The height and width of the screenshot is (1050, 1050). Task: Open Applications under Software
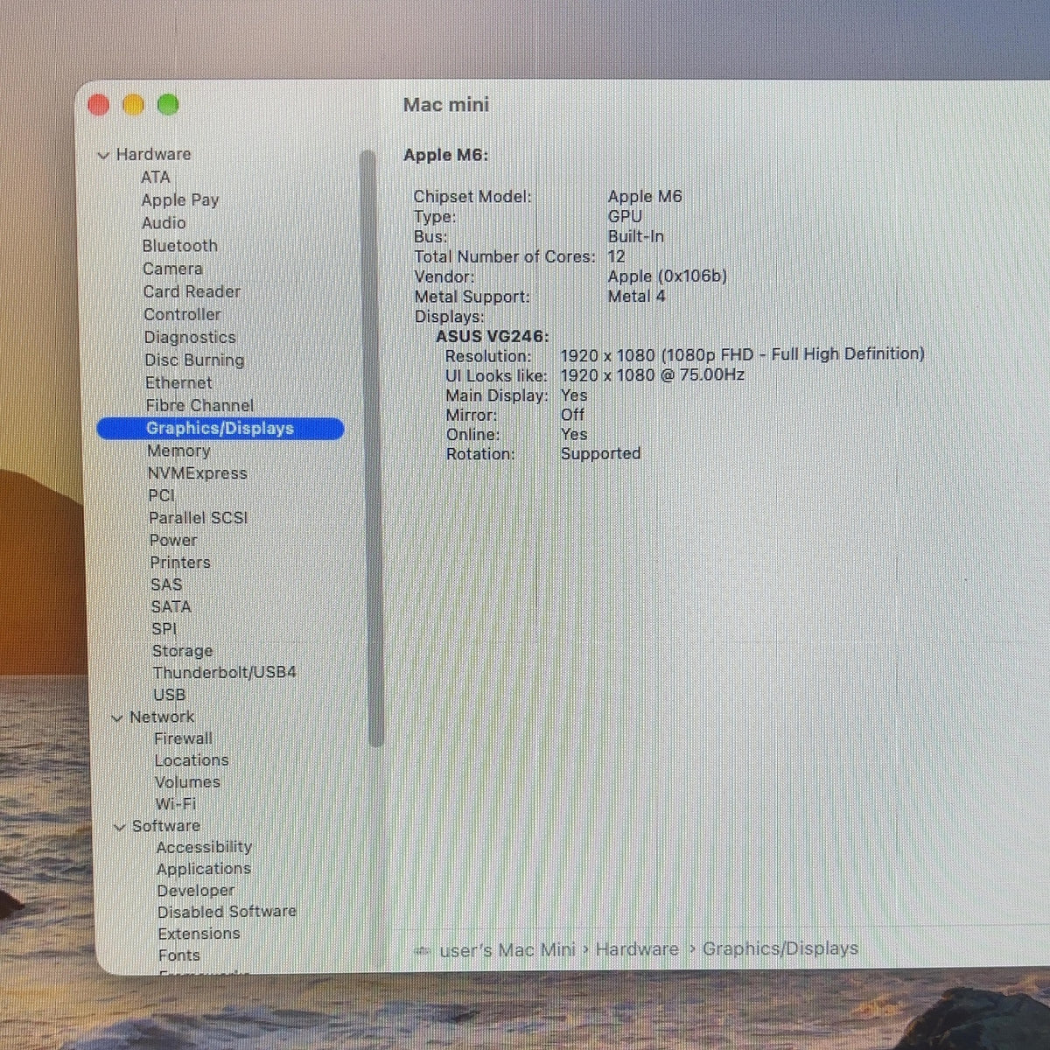point(204,869)
